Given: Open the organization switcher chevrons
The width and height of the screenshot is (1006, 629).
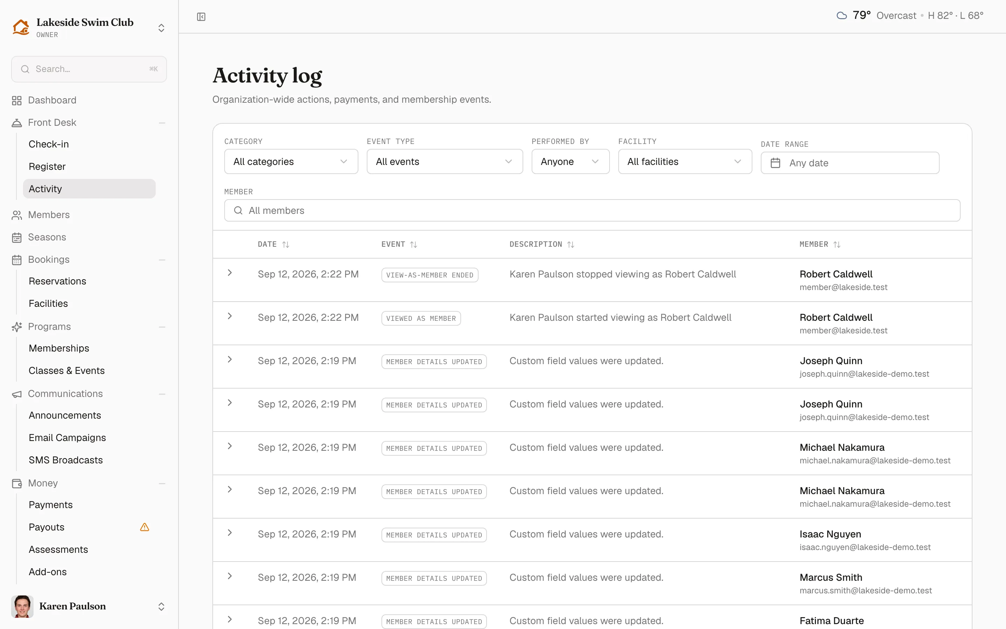Looking at the screenshot, I should click(161, 28).
